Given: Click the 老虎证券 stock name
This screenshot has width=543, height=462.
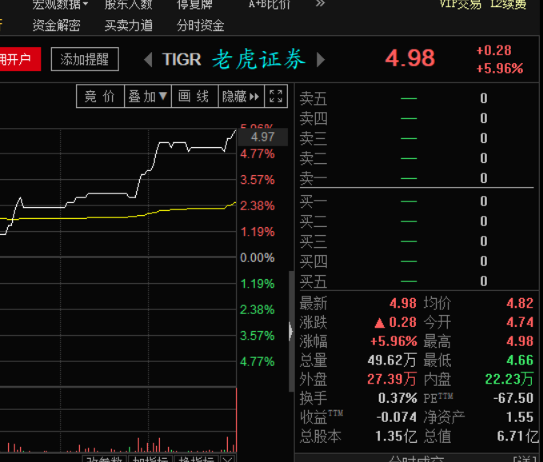Looking at the screenshot, I should click(x=258, y=59).
